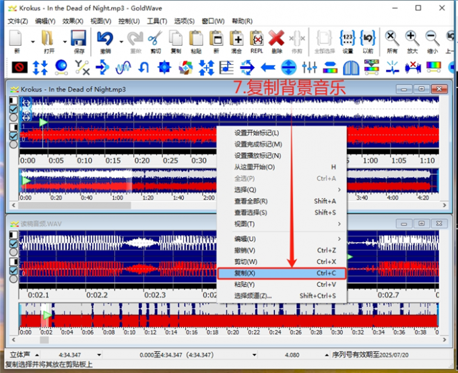Click the Censor effect icon (black box with red circle)

[x=20, y=67]
